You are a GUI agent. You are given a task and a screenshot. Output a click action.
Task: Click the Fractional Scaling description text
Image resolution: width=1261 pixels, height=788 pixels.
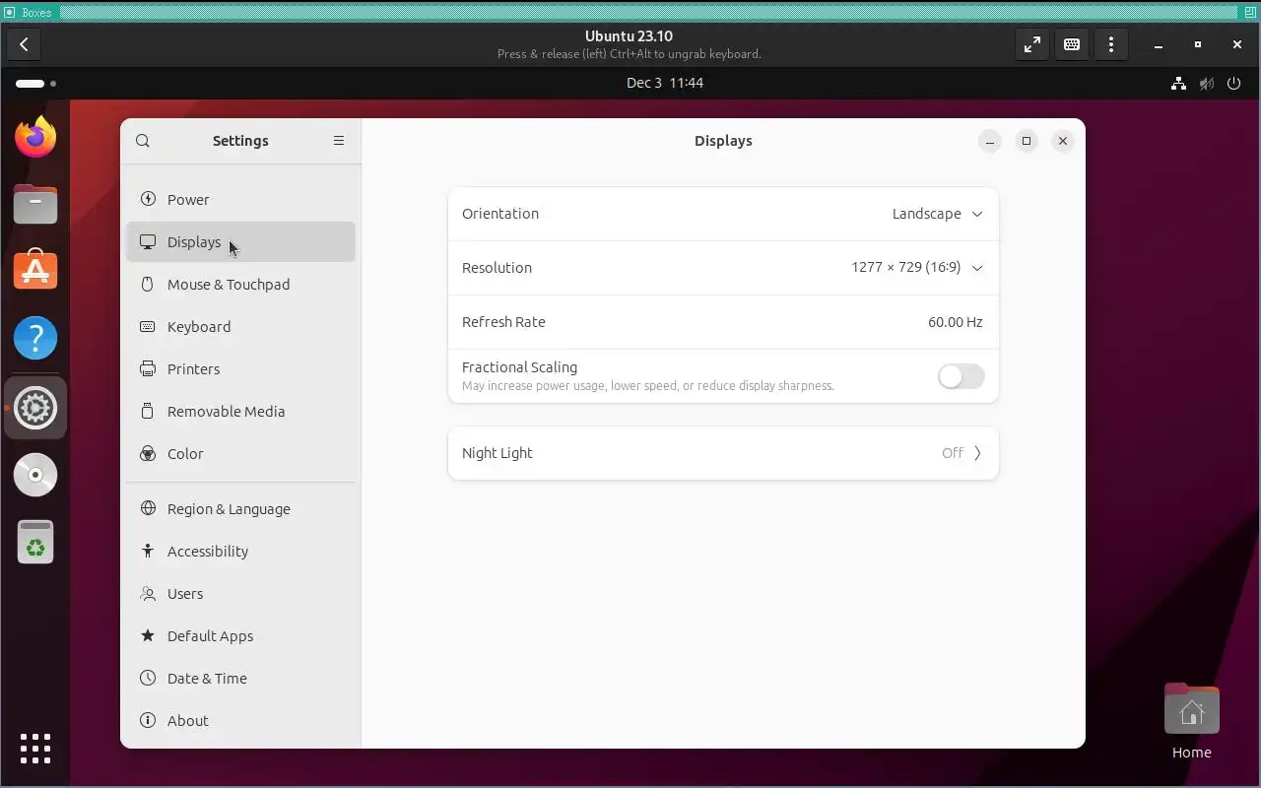pyautogui.click(x=647, y=386)
